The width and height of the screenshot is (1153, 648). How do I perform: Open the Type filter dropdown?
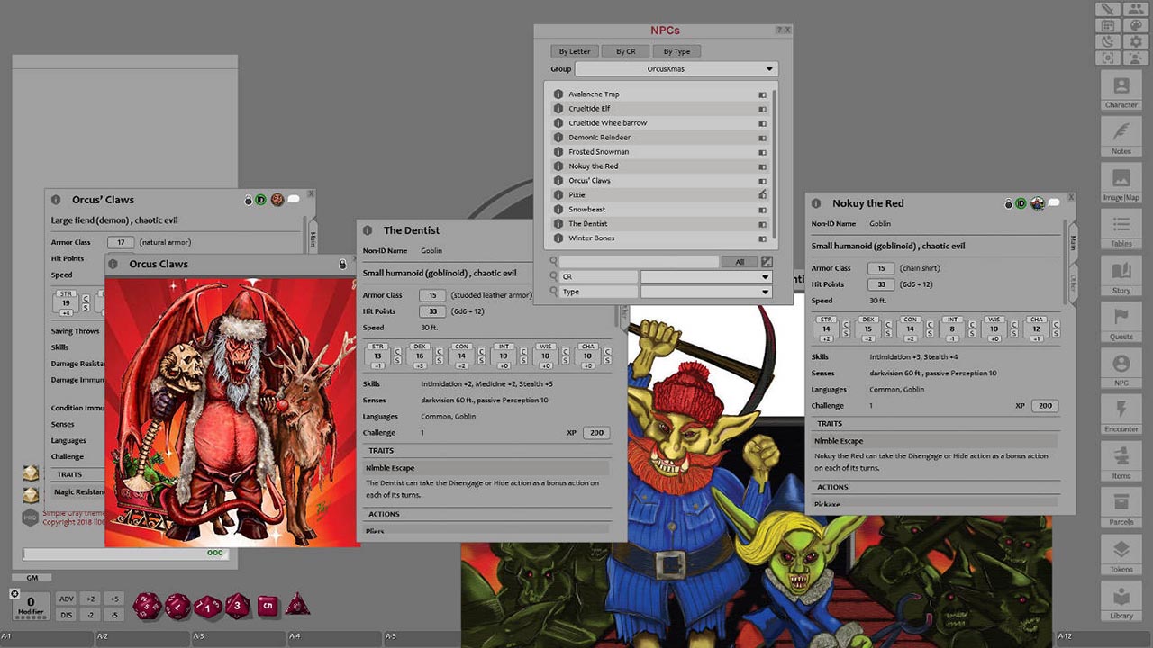coord(706,291)
